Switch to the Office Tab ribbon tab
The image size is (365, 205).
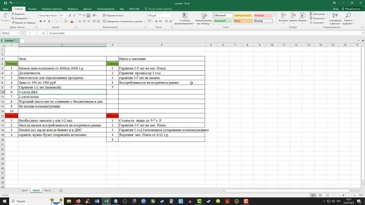pyautogui.click(x=134, y=9)
